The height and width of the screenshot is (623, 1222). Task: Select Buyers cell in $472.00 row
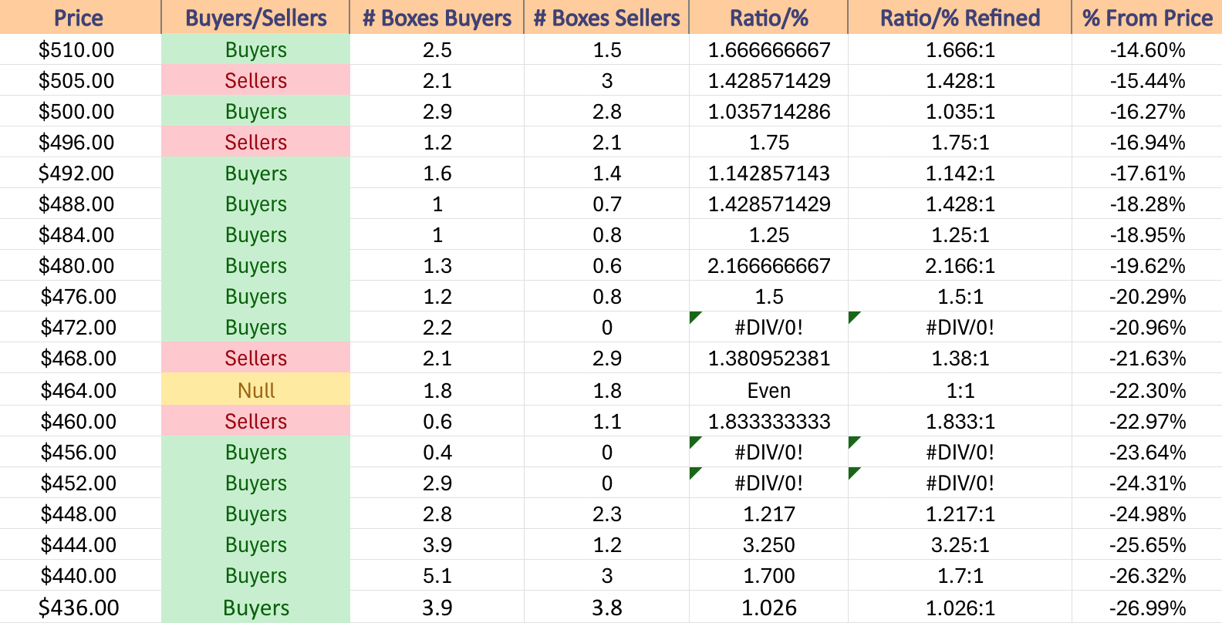[x=255, y=327]
